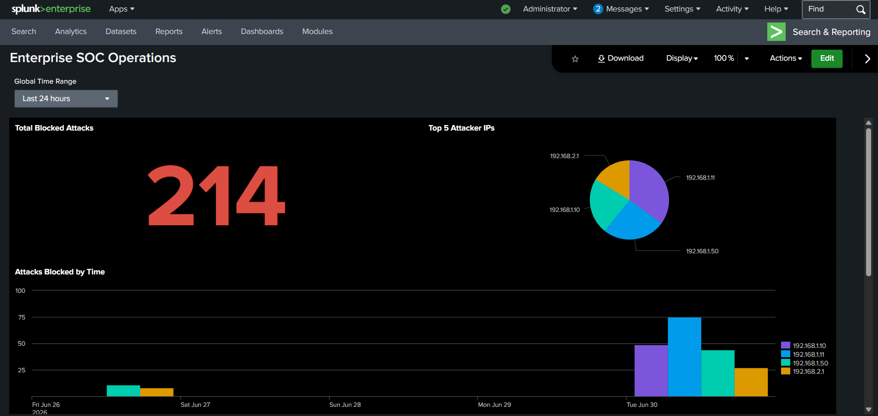Toggle 192.168.1.10 legend series
The image size is (878, 416).
pos(804,346)
